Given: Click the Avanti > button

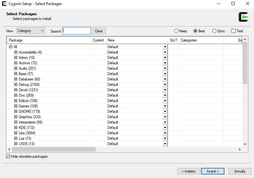Looking at the screenshot, I should [x=213, y=171].
